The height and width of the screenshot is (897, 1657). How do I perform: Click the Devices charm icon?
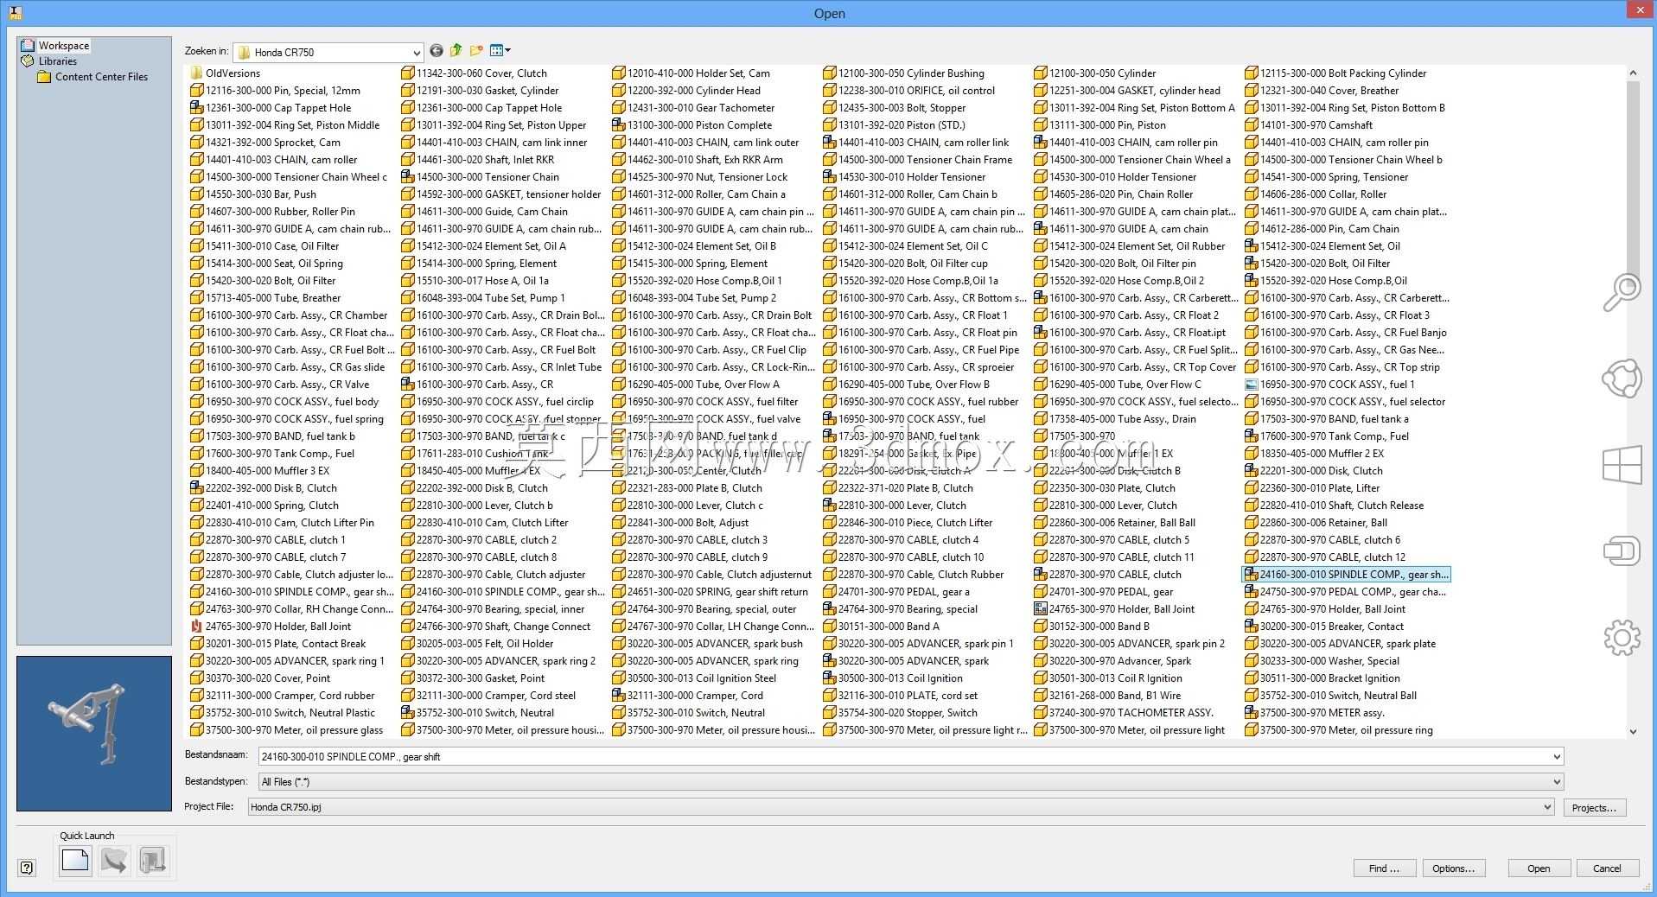tap(1622, 551)
